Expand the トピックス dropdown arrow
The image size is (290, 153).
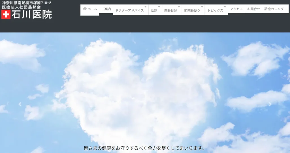[x=225, y=7]
